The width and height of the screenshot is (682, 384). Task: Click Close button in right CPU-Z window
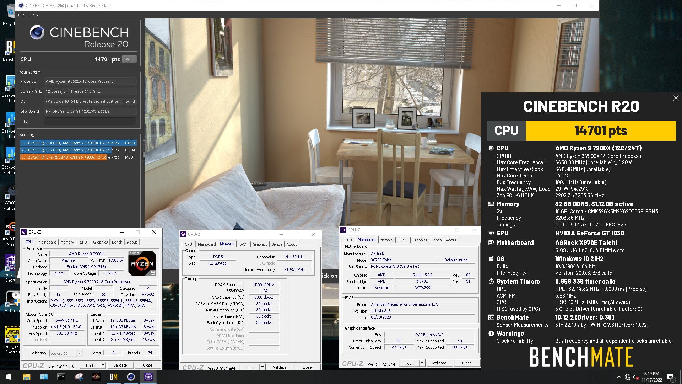[467, 363]
